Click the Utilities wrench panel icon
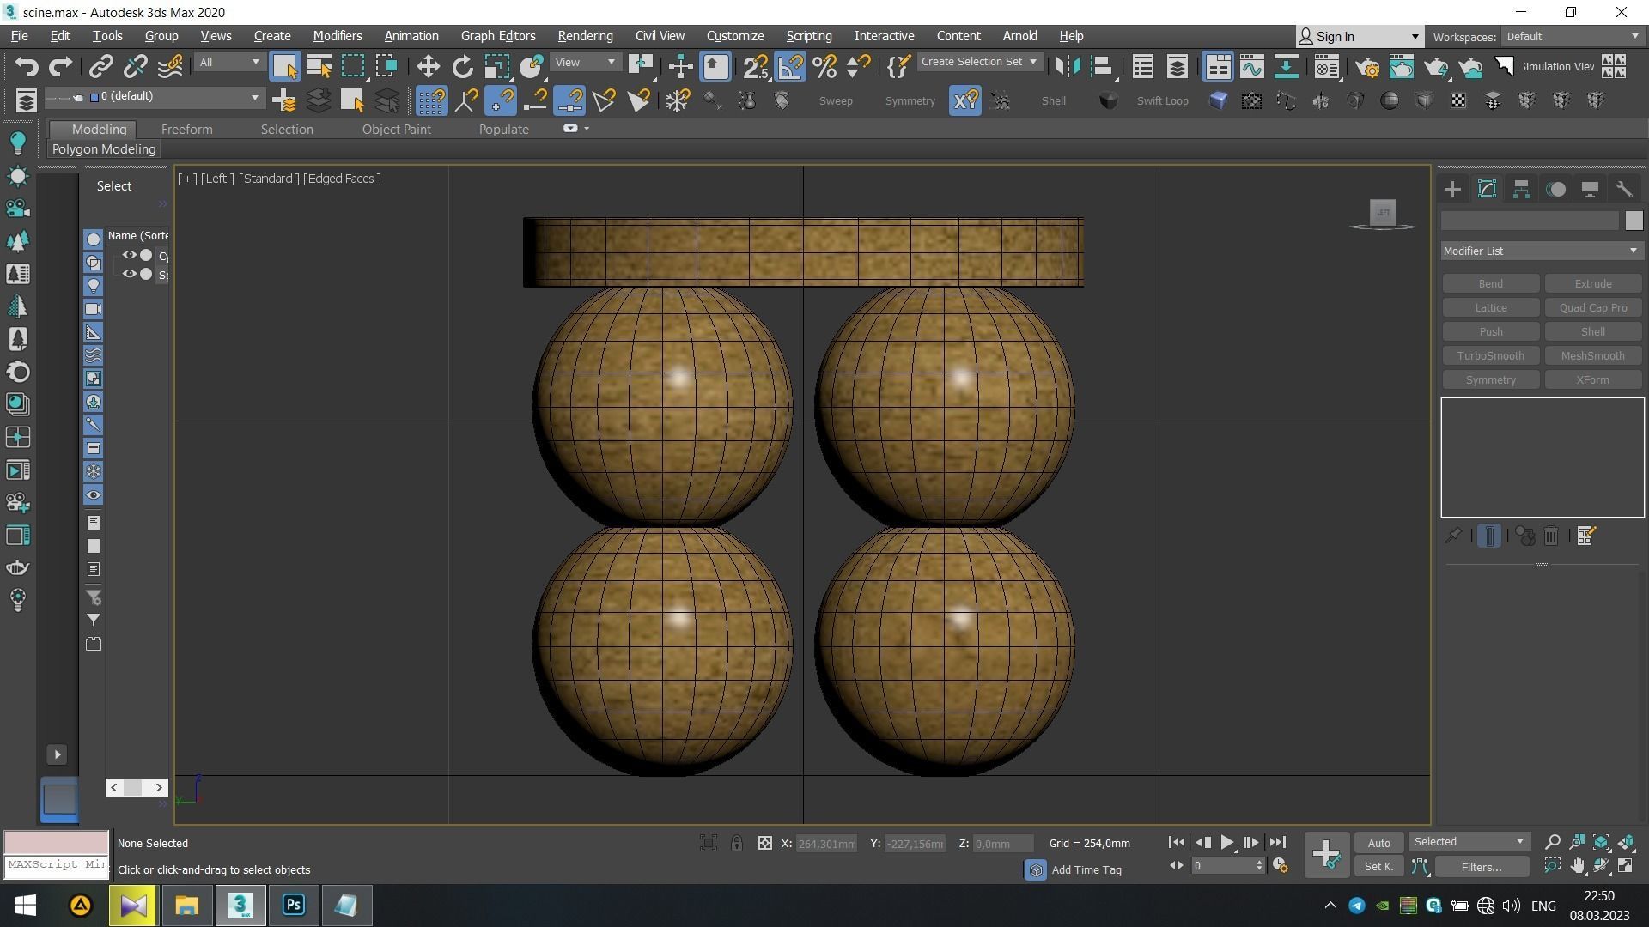The width and height of the screenshot is (1649, 927). click(1624, 190)
